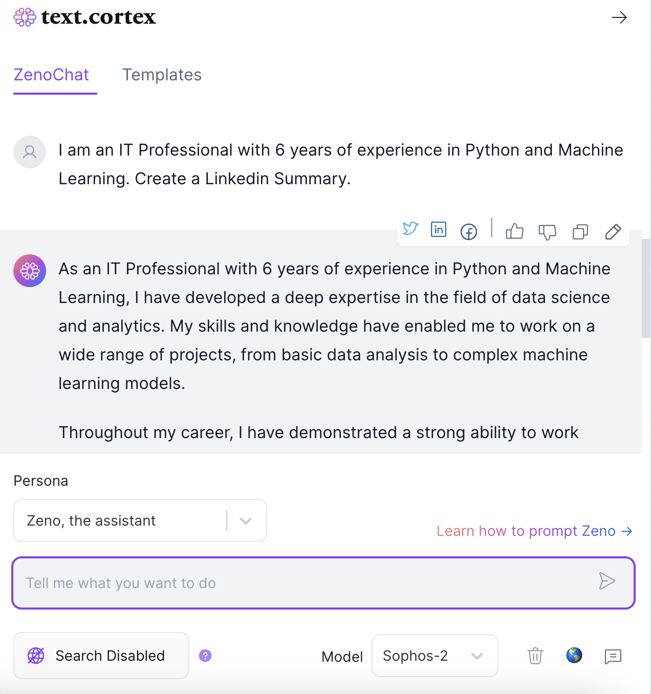
Task: Enable web search by clicking Search Disabled
Action: pyautogui.click(x=100, y=655)
